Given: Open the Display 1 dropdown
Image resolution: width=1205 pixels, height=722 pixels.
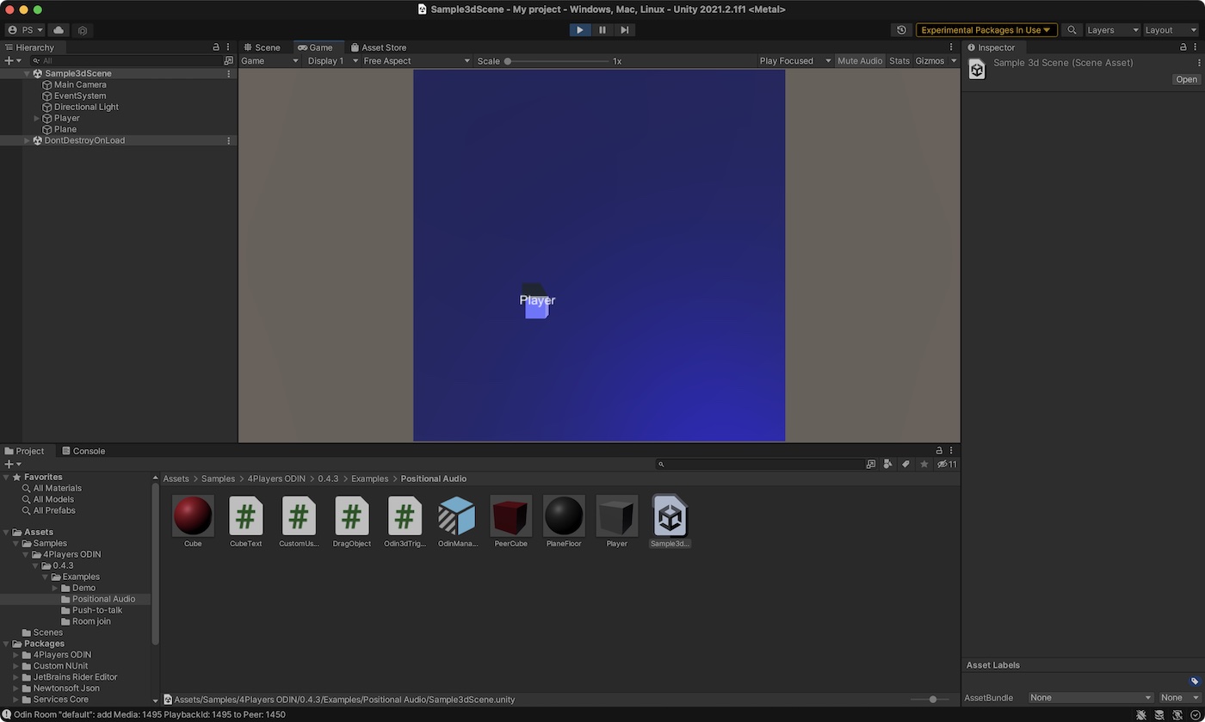Looking at the screenshot, I should point(332,61).
